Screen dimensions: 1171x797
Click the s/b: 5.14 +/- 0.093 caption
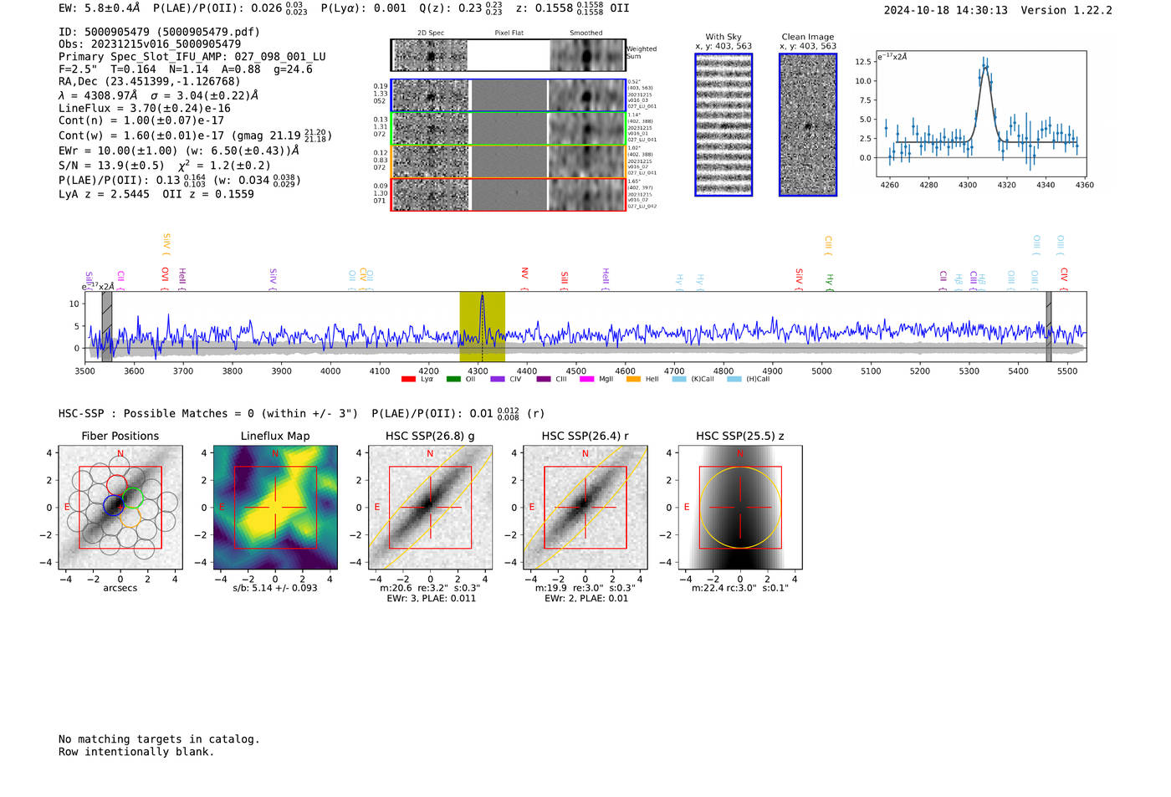(x=275, y=588)
